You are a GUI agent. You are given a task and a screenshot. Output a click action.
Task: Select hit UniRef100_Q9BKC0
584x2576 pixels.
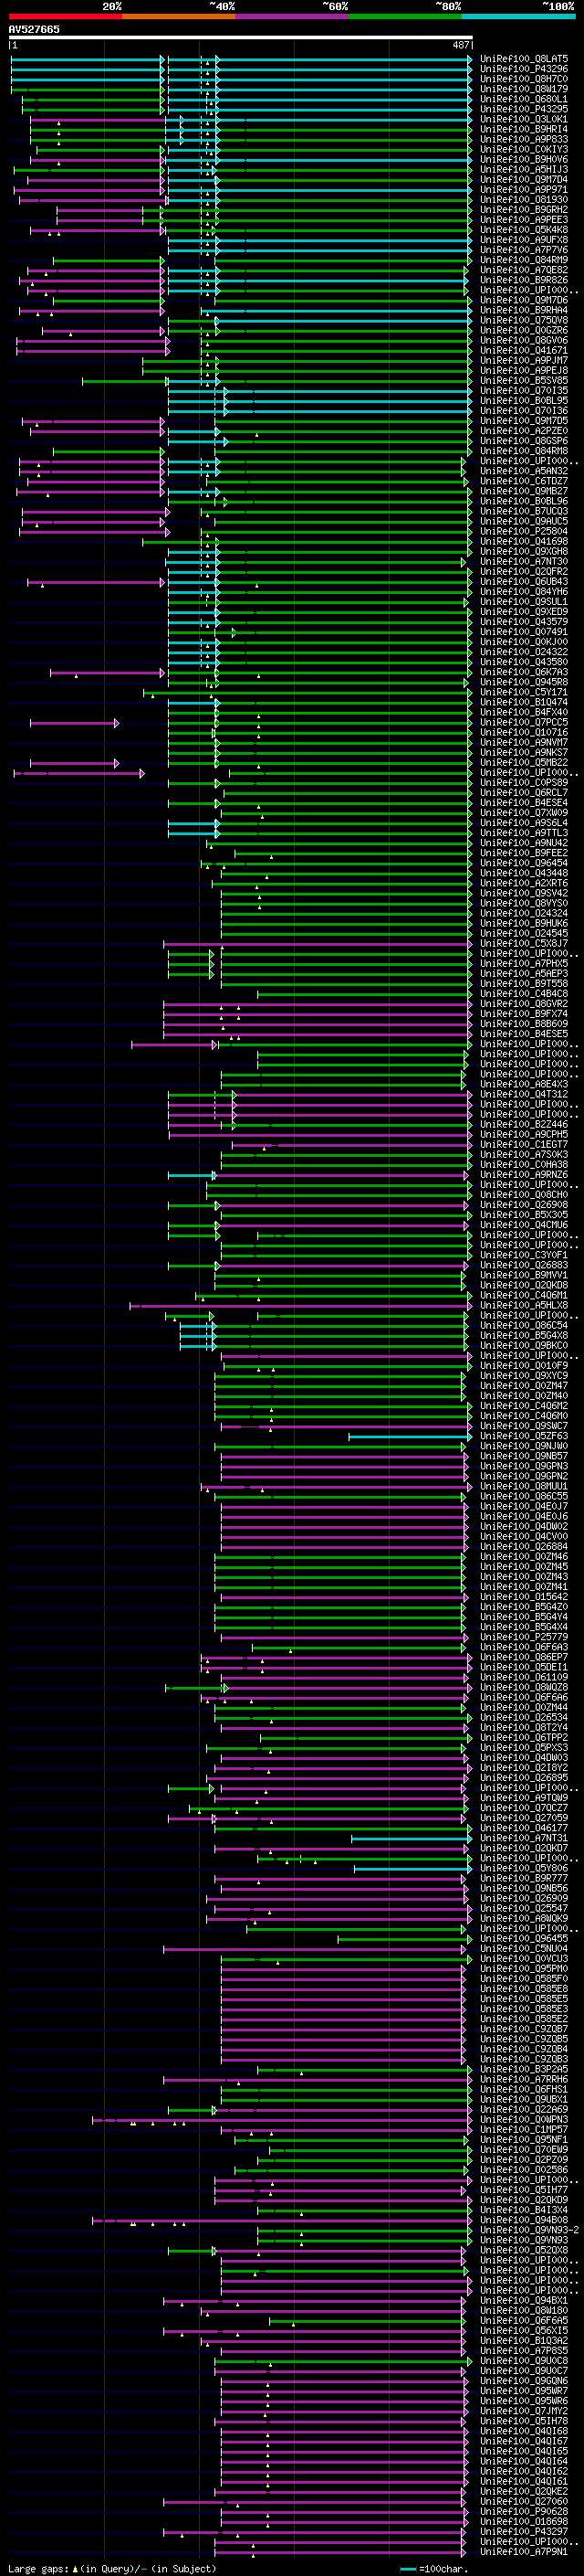[x=524, y=1346]
